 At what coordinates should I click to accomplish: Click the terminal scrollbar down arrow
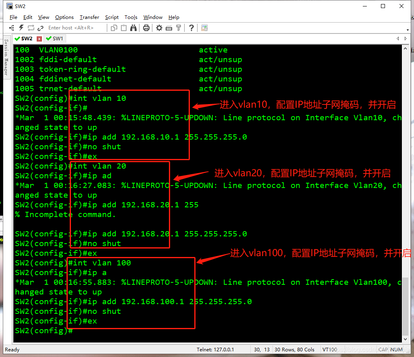pyautogui.click(x=405, y=339)
